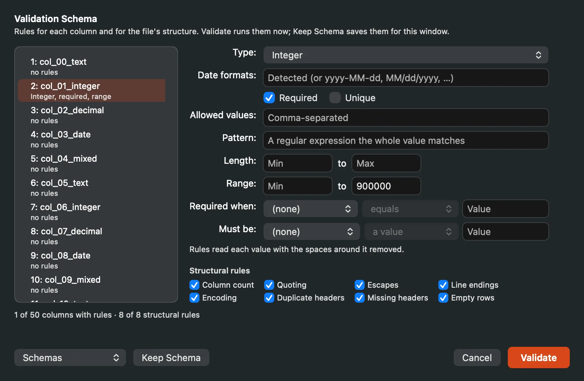Uncheck the Quoting structural rule
This screenshot has height=381, width=584.
[x=269, y=285]
